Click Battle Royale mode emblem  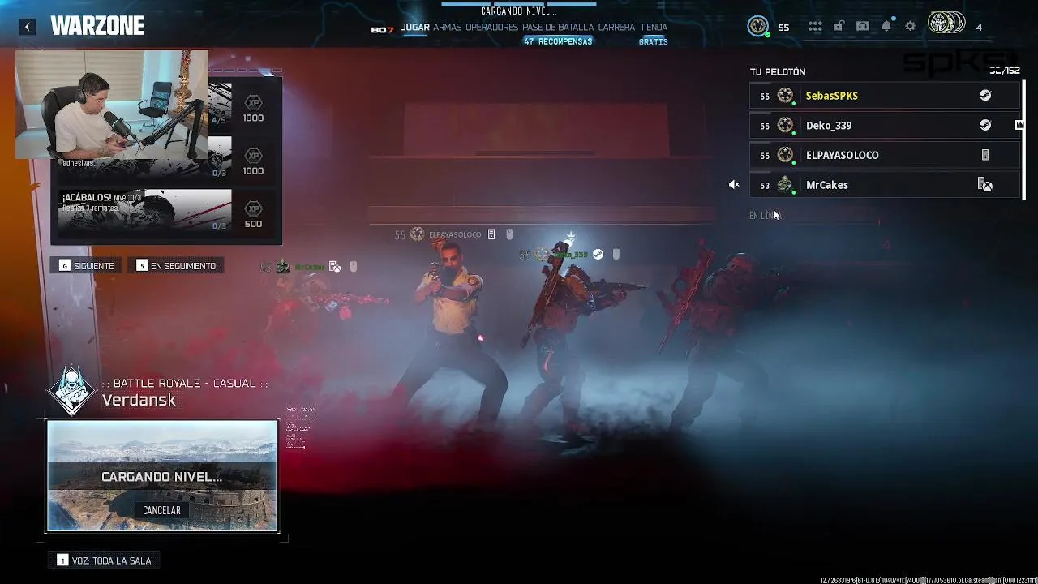click(x=71, y=391)
